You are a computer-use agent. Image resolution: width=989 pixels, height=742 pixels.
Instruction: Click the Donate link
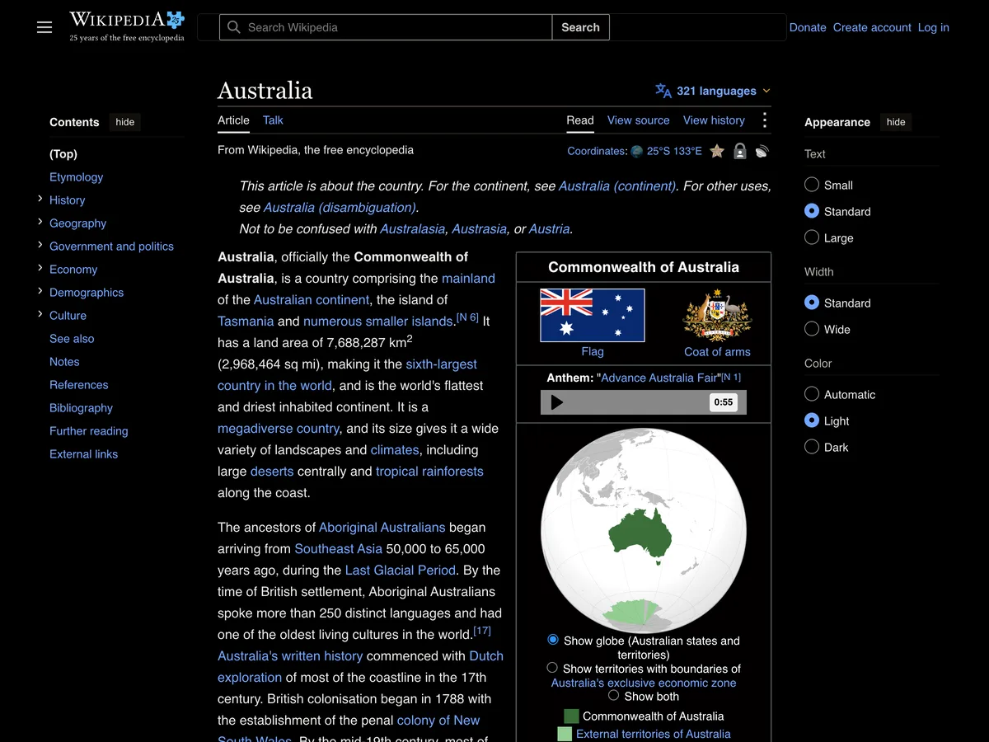click(808, 27)
